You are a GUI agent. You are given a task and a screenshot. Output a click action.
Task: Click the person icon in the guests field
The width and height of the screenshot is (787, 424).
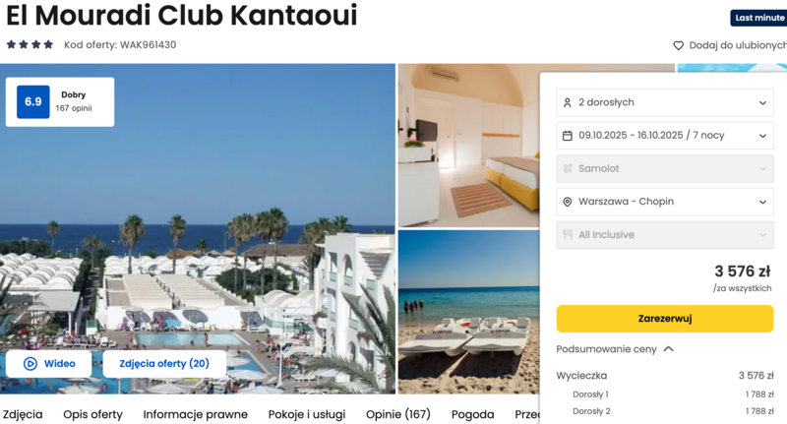[568, 102]
